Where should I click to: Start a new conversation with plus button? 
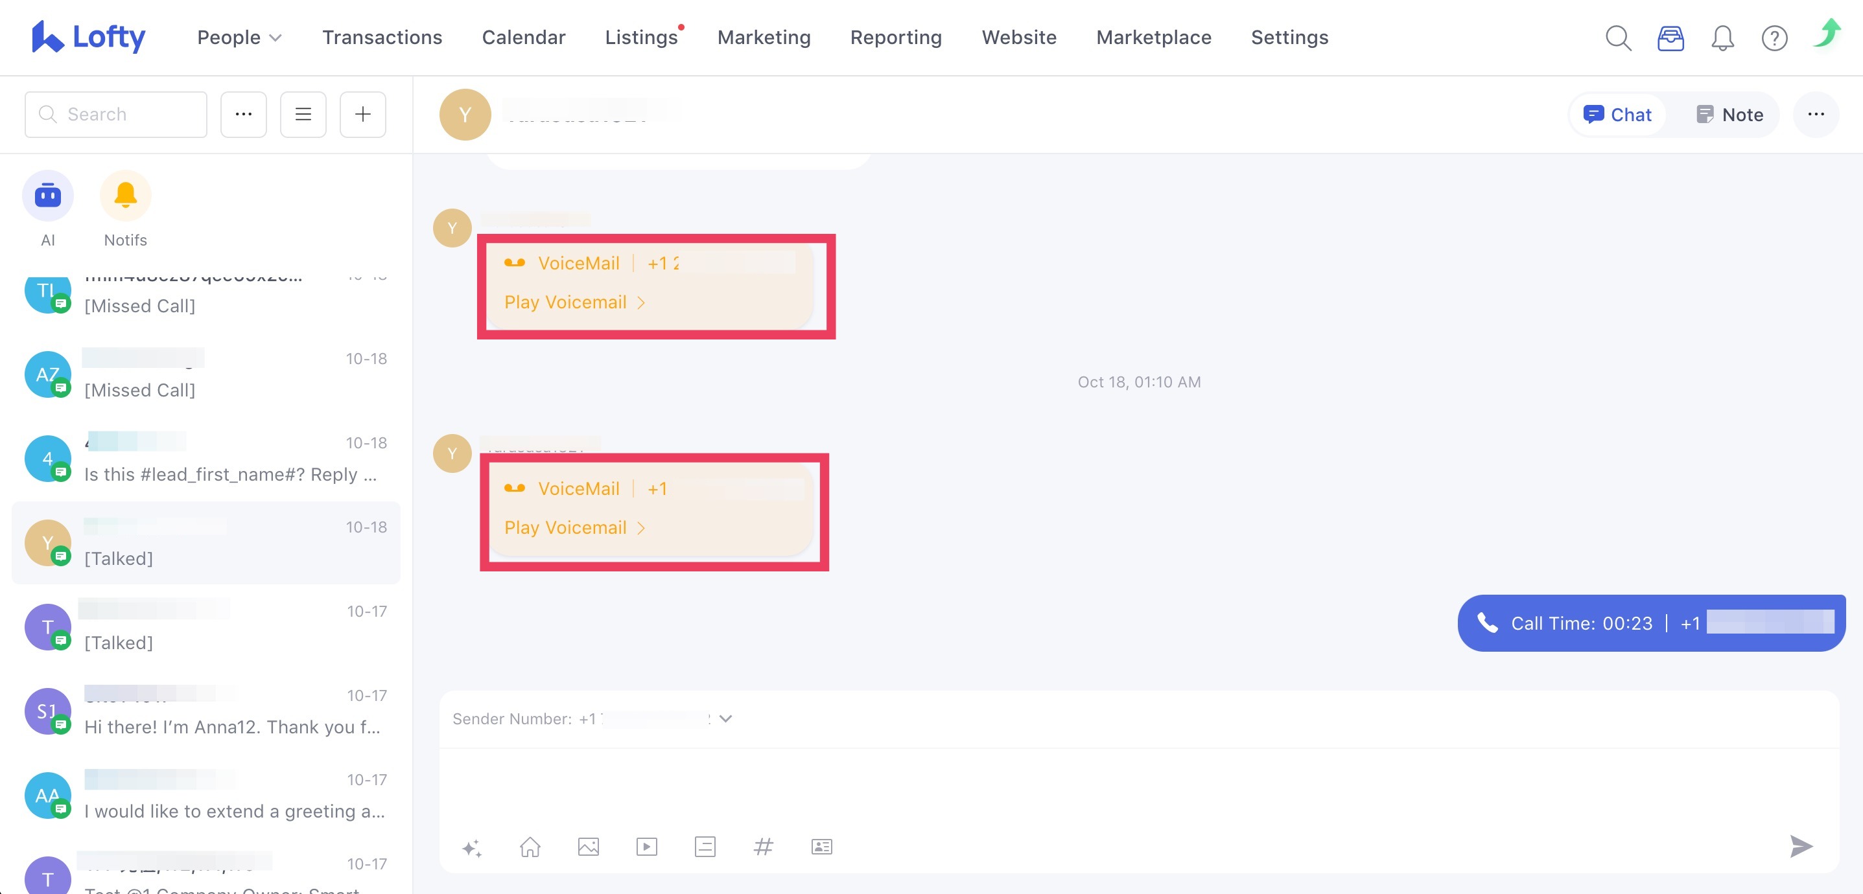pyautogui.click(x=362, y=114)
